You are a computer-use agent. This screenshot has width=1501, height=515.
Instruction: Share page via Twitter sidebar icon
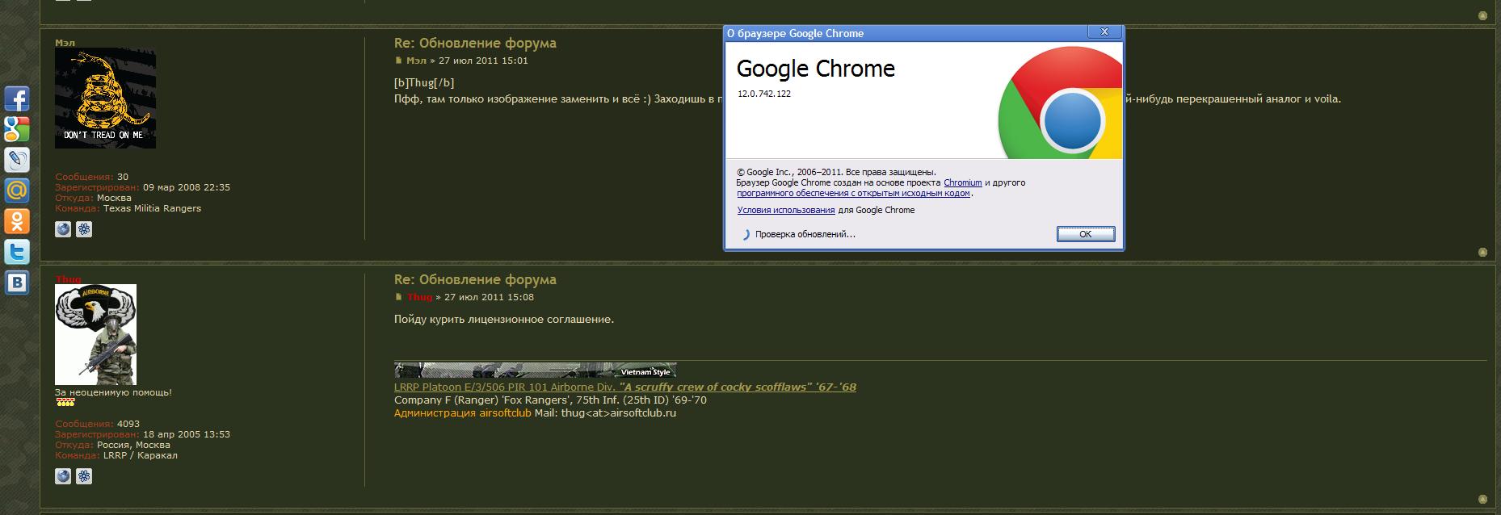tap(17, 252)
